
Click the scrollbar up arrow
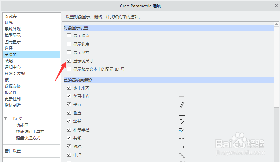(x=276, y=24)
